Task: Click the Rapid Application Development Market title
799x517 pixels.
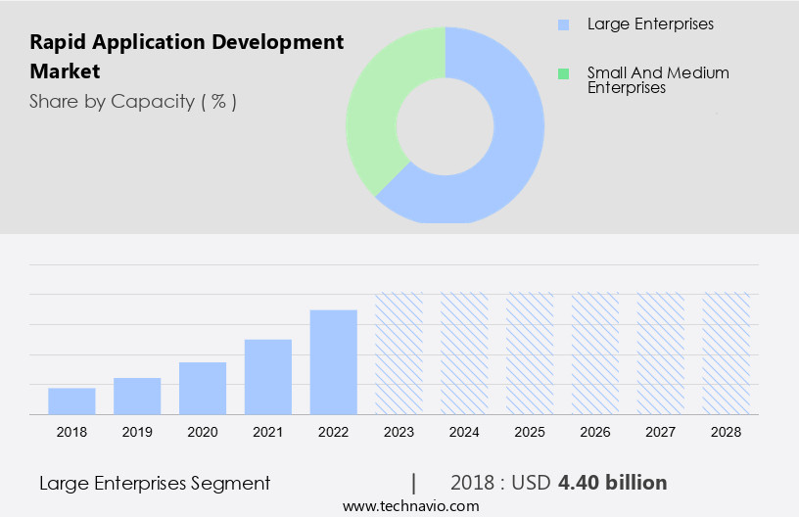Action: pos(186,57)
